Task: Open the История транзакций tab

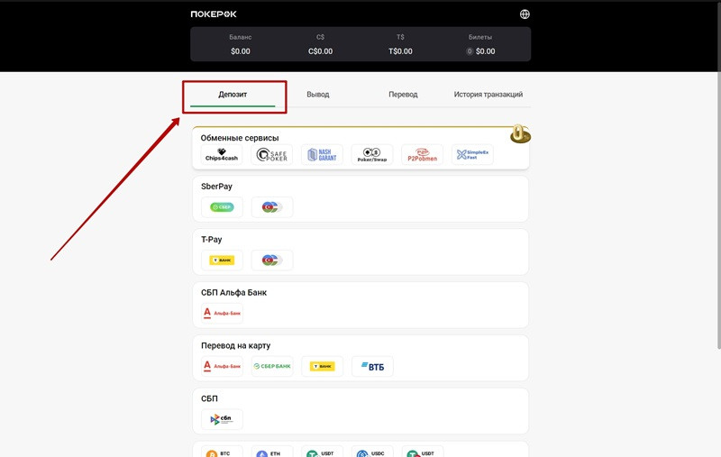Action: 488,95
